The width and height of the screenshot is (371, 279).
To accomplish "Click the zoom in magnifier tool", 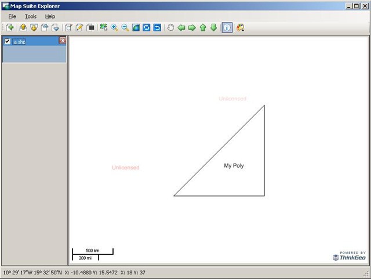I will 114,27.
